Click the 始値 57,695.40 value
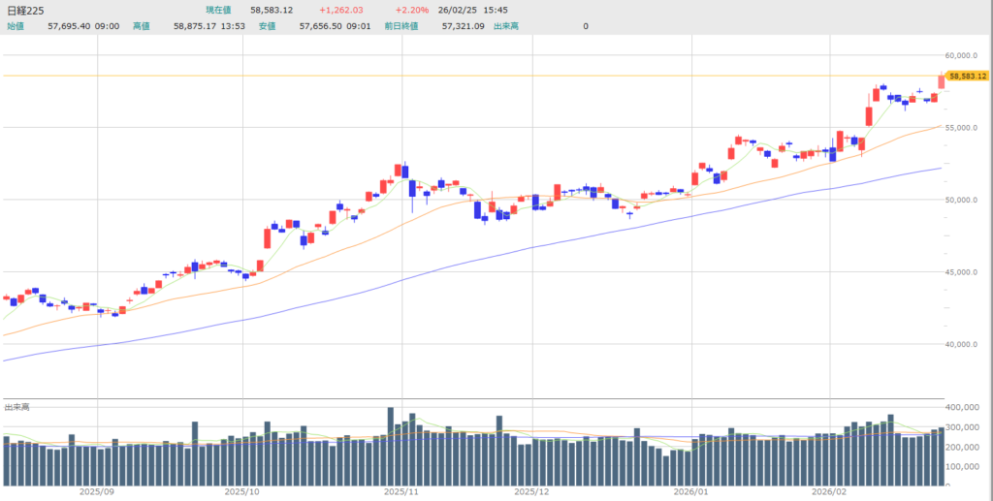This screenshot has height=501, width=993. pos(67,25)
